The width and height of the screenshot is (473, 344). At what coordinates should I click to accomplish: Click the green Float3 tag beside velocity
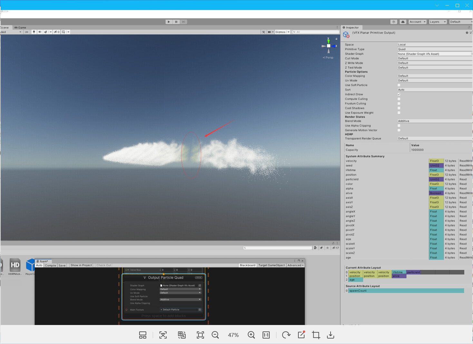click(436, 160)
